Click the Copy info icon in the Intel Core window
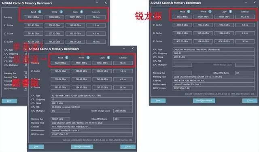The height and width of the screenshot is (152, 259). point(108,58)
